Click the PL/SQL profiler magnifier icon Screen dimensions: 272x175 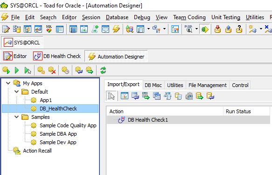(188, 29)
